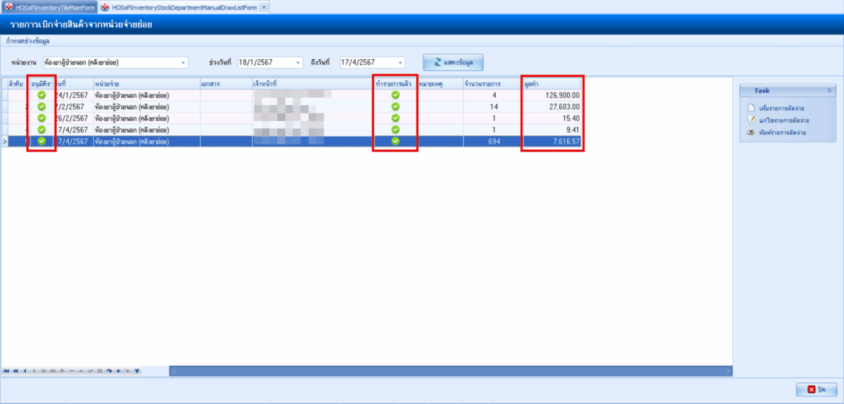Click the edit withdrawal item pencil icon

click(751, 120)
